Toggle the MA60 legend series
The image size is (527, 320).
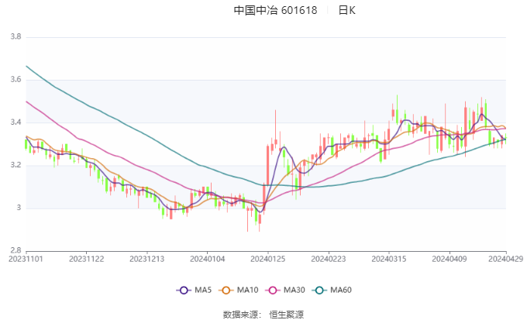click(x=332, y=290)
